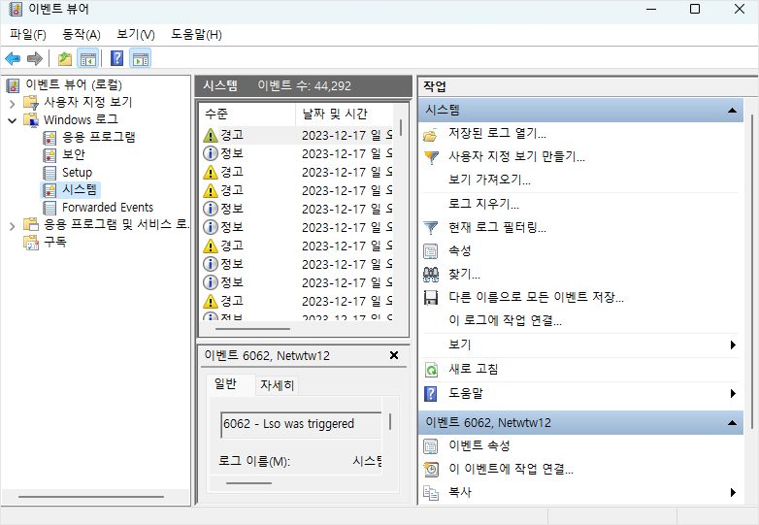Expand the 응용 프로그램 및 서비스 로그 node
Viewport: 759px width, 525px height.
point(12,225)
